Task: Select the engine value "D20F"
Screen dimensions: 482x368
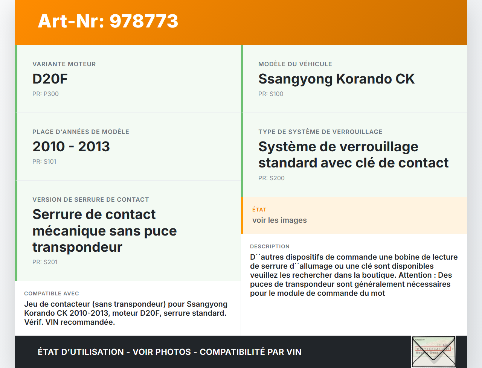Action: click(x=50, y=79)
